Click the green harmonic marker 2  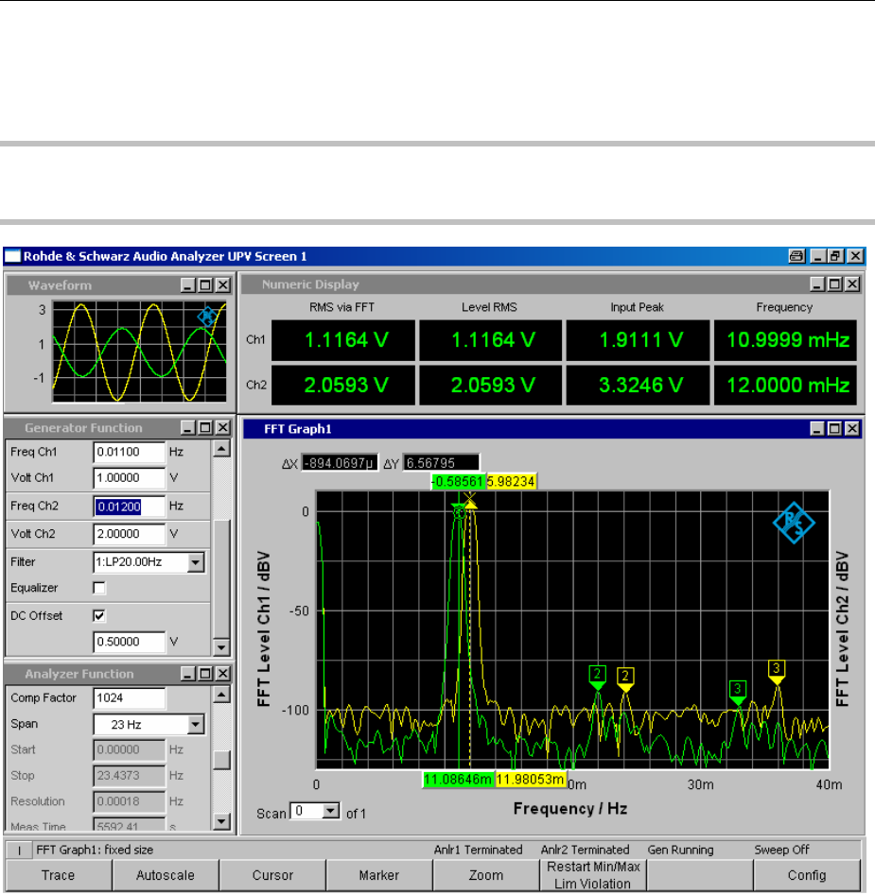(598, 674)
